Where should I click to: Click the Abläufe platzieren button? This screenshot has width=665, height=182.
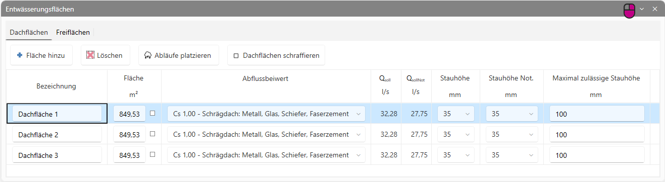(x=179, y=55)
